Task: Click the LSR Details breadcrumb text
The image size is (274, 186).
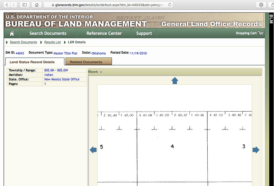Action: (77, 42)
